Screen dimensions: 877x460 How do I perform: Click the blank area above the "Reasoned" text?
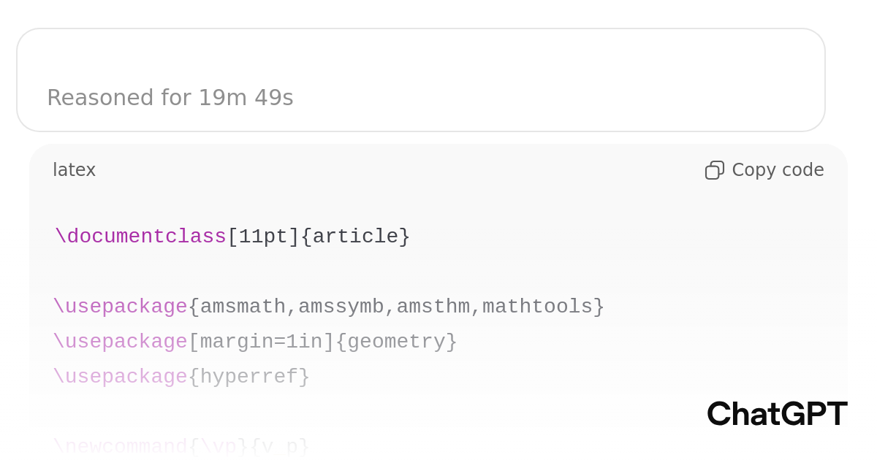(x=420, y=55)
